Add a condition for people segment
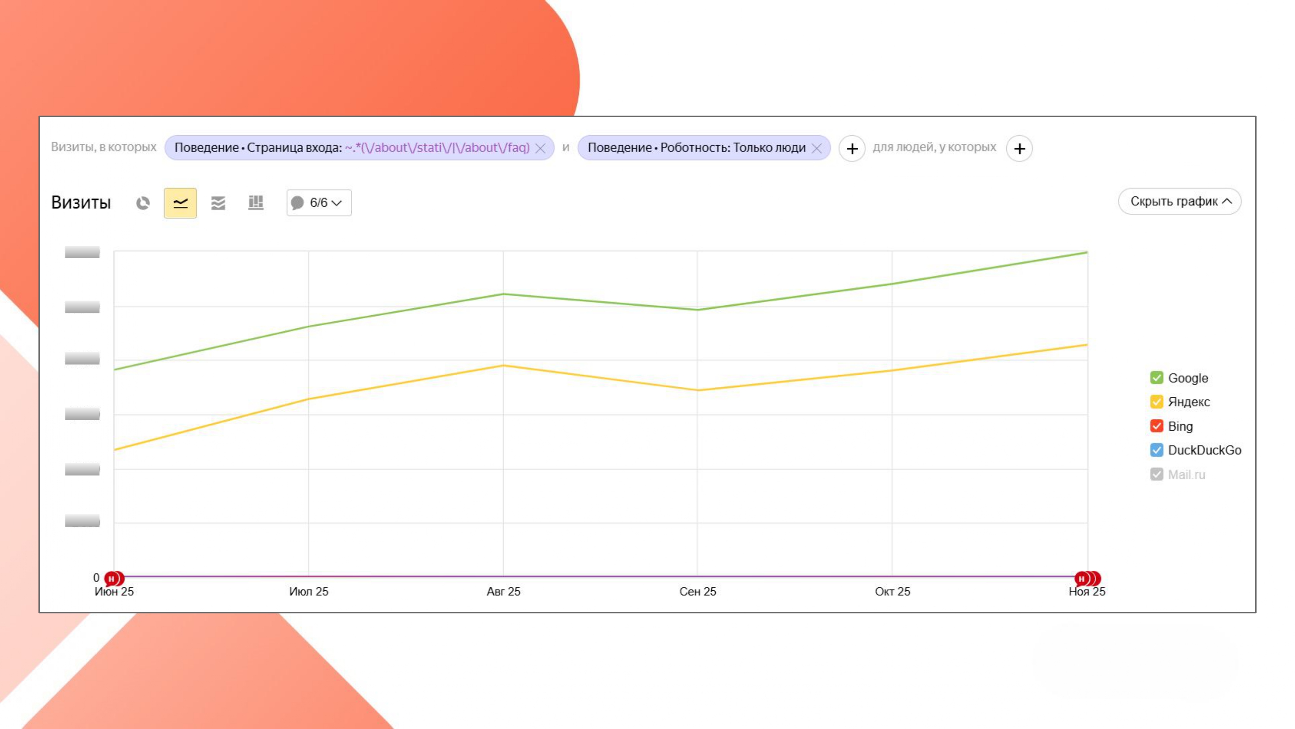This screenshot has height=729, width=1295. pyautogui.click(x=1020, y=149)
